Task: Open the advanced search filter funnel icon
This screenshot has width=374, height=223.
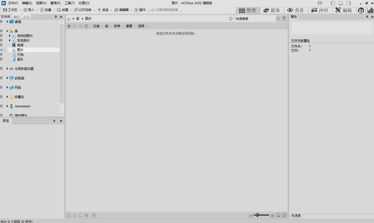Action: point(284,19)
